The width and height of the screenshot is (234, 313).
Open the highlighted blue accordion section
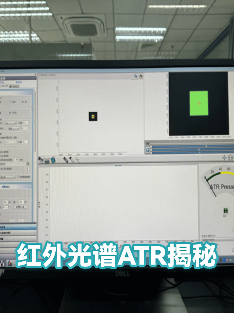click(x=18, y=227)
